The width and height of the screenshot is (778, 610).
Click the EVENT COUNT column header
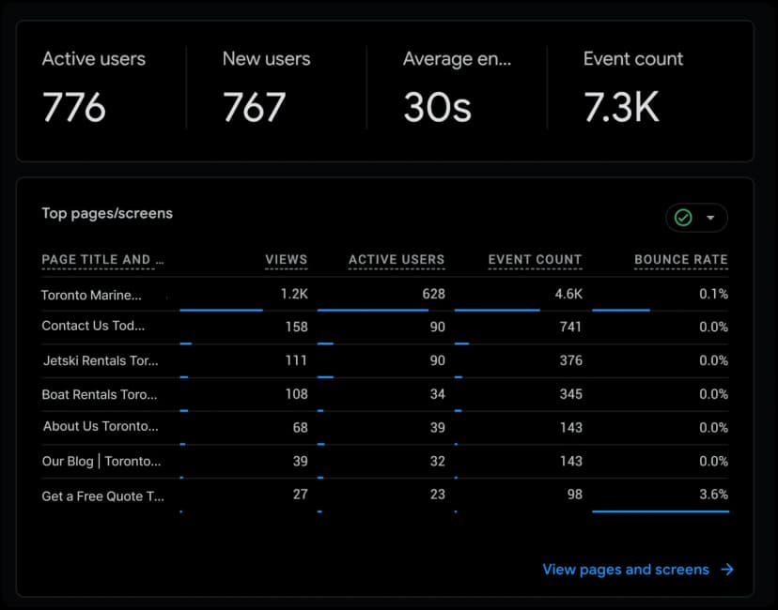pos(535,259)
